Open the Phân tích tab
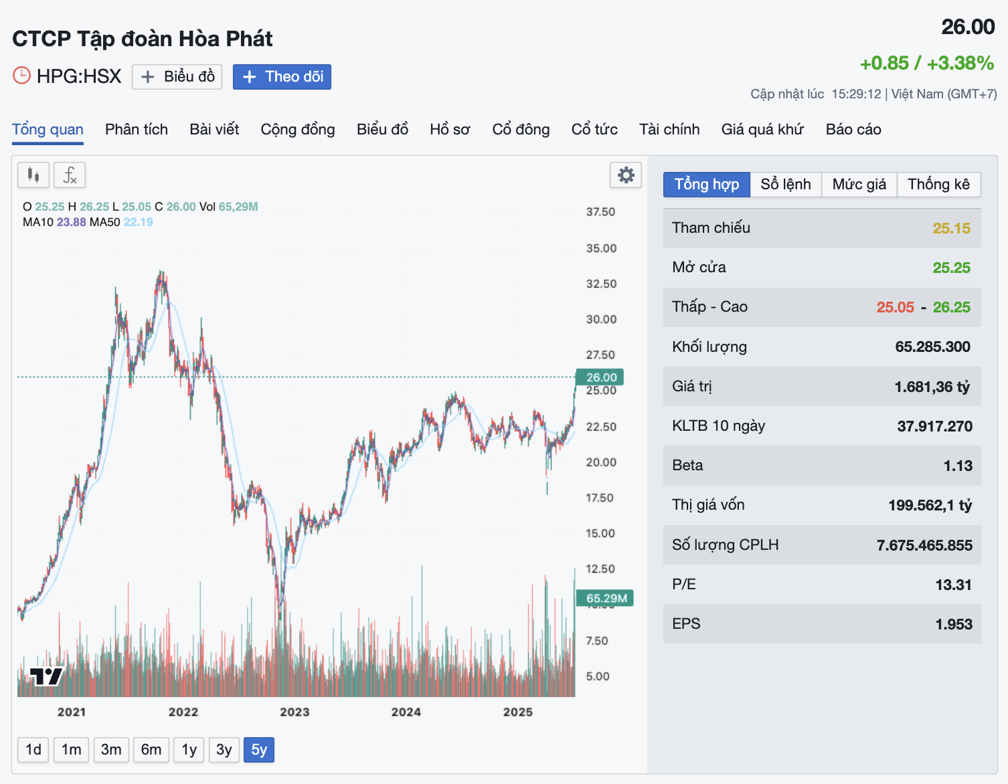The height and width of the screenshot is (784, 1008). coord(137,129)
